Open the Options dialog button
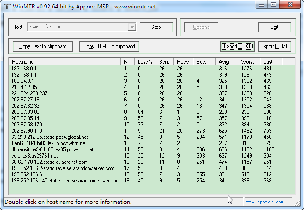 click(201, 27)
